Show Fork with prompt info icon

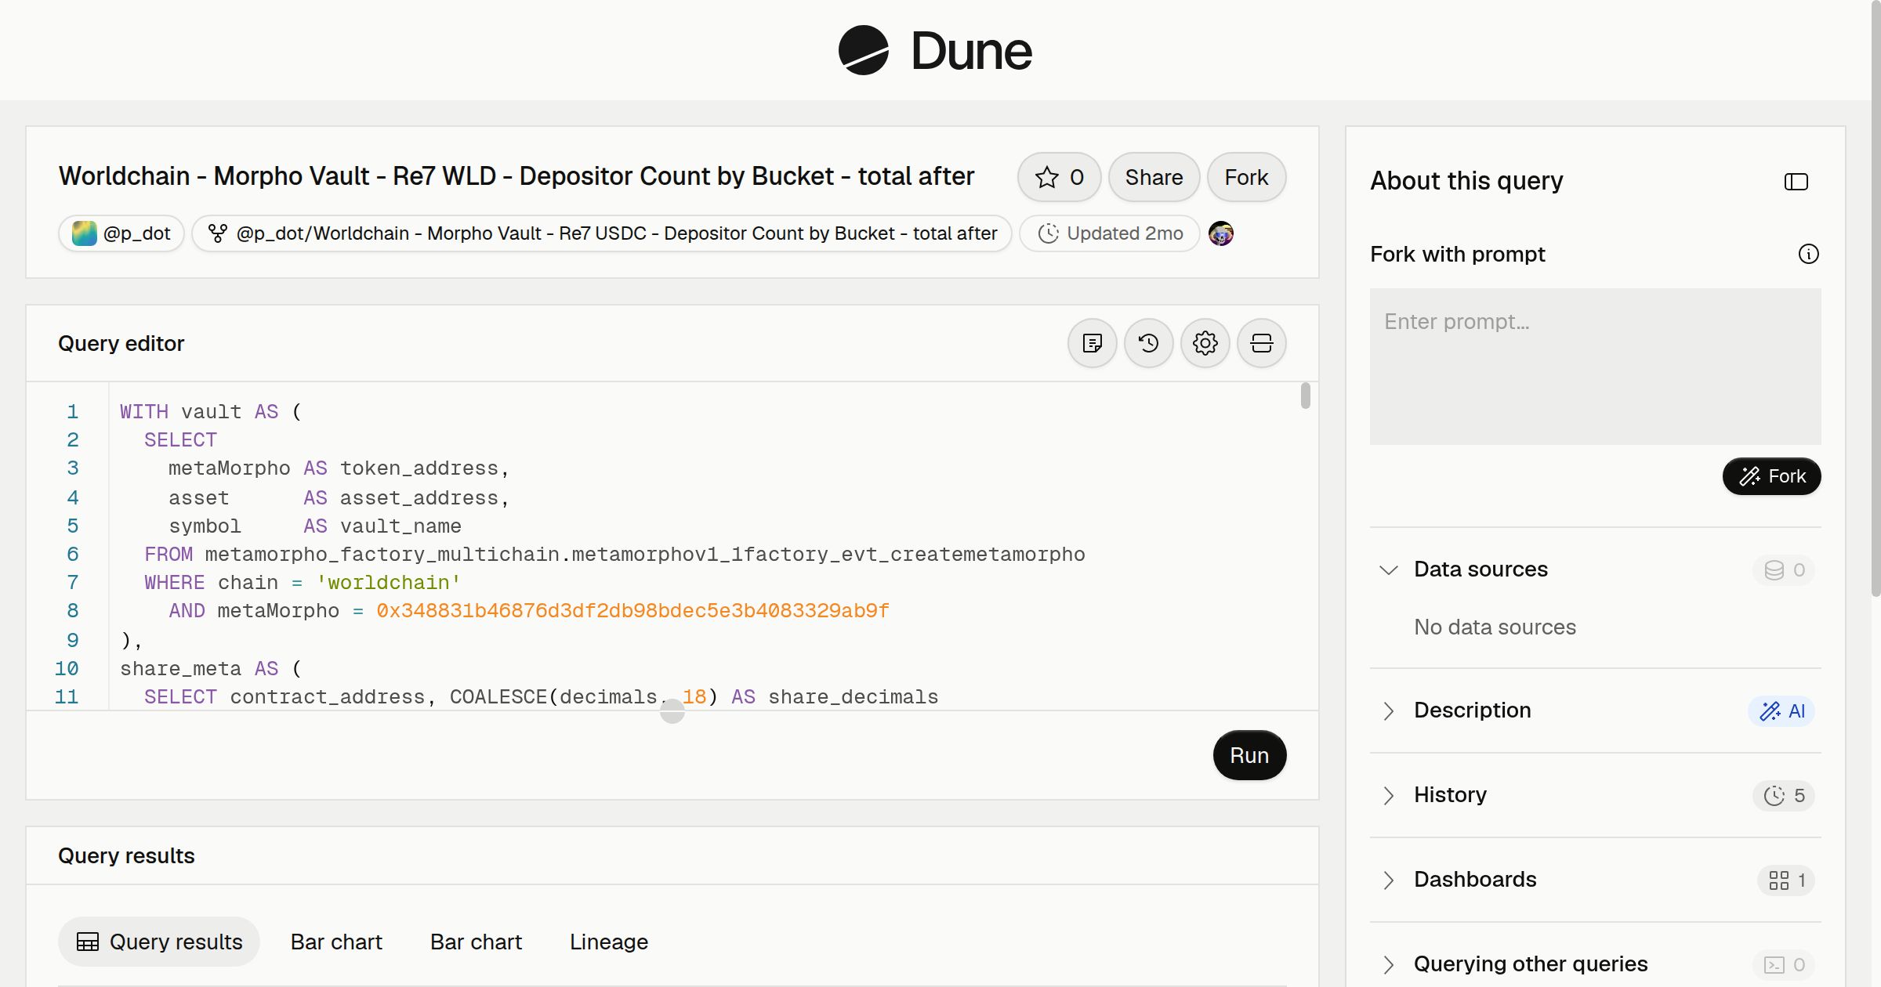pos(1808,254)
